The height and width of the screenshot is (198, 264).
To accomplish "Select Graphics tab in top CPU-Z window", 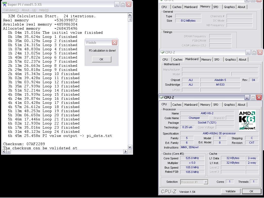I will point(229,7).
